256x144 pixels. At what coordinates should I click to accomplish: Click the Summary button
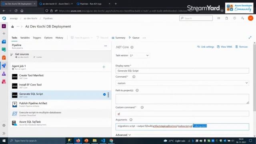point(118,38)
